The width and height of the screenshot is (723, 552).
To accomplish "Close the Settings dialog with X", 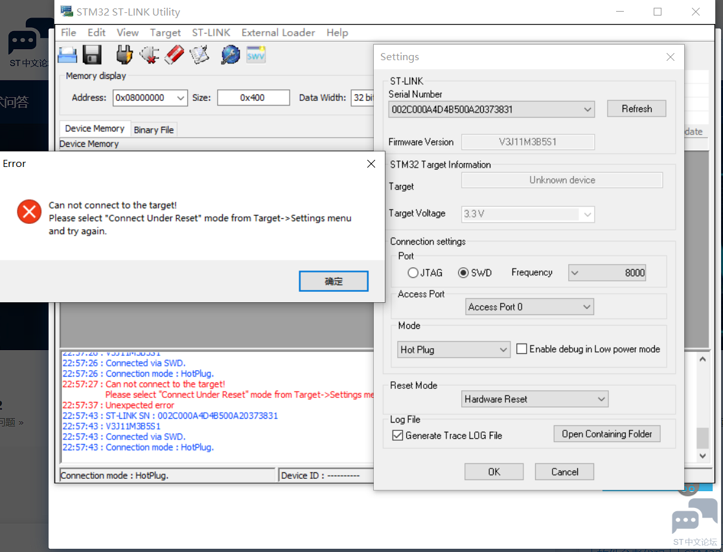I will pos(671,57).
